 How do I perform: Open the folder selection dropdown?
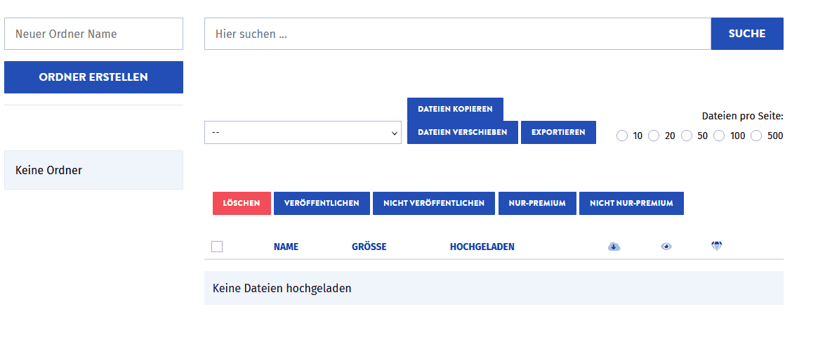tap(303, 132)
